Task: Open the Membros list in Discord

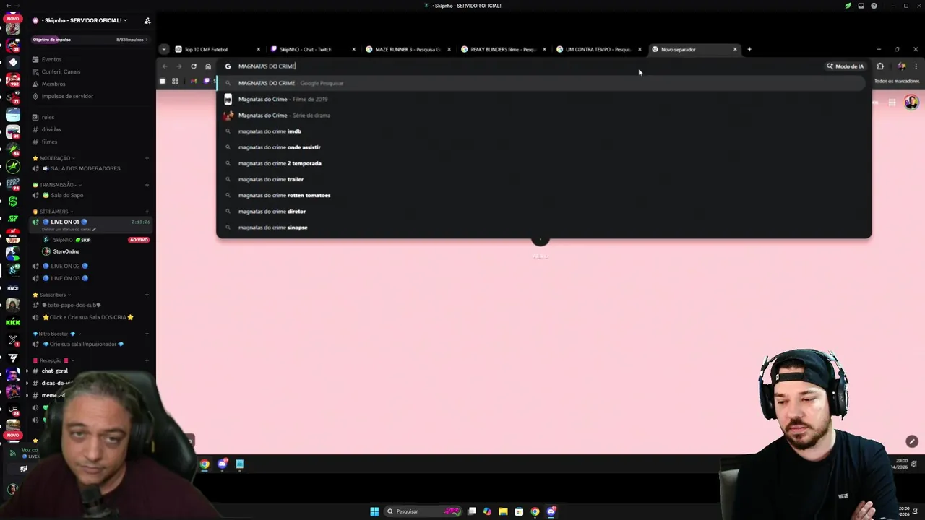Action: 53,84
